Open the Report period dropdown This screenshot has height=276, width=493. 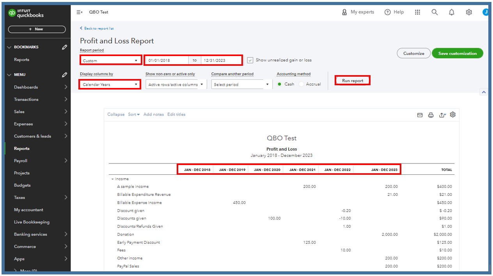110,60
